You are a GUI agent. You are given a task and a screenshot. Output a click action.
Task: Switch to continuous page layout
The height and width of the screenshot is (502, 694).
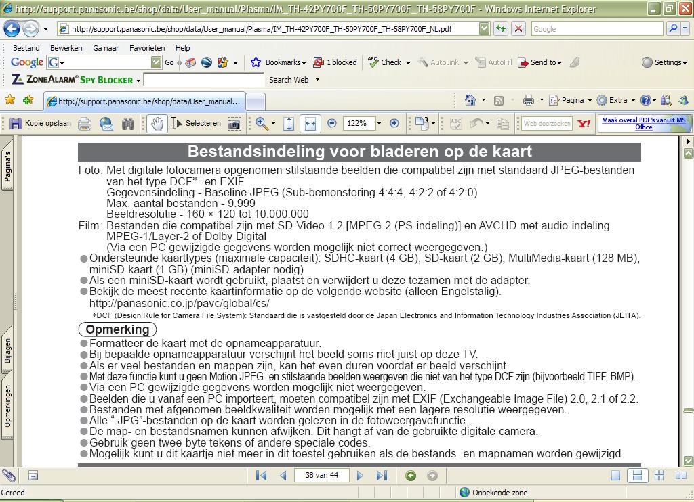(x=637, y=476)
